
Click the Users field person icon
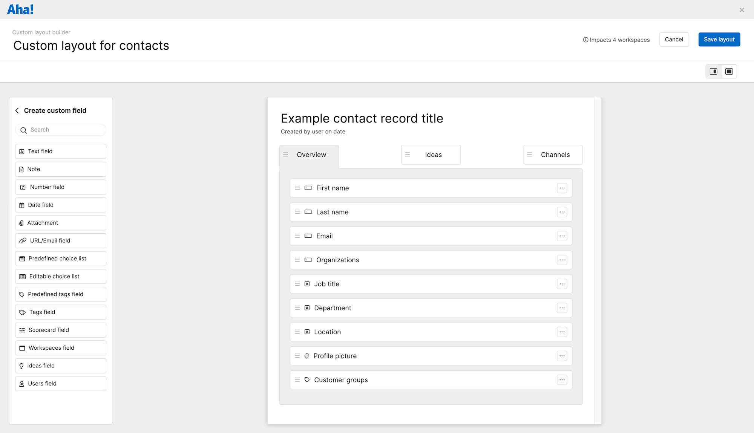(22, 384)
